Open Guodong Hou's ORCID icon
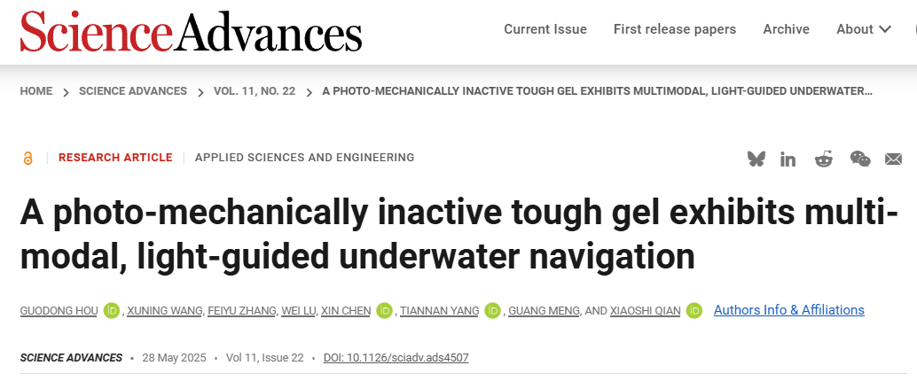917x381 pixels. click(112, 310)
